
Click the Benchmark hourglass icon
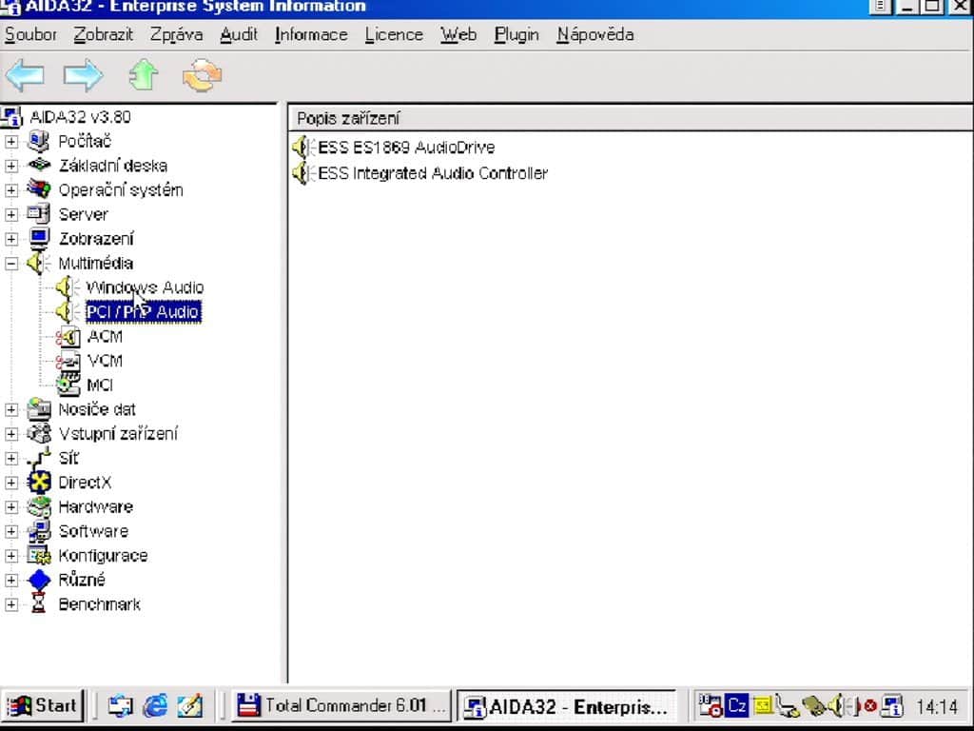click(x=38, y=603)
